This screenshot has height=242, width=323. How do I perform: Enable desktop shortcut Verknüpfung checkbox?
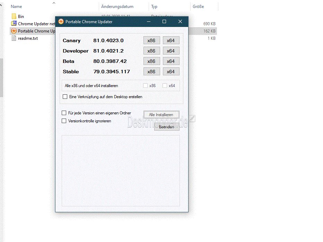[65, 97]
